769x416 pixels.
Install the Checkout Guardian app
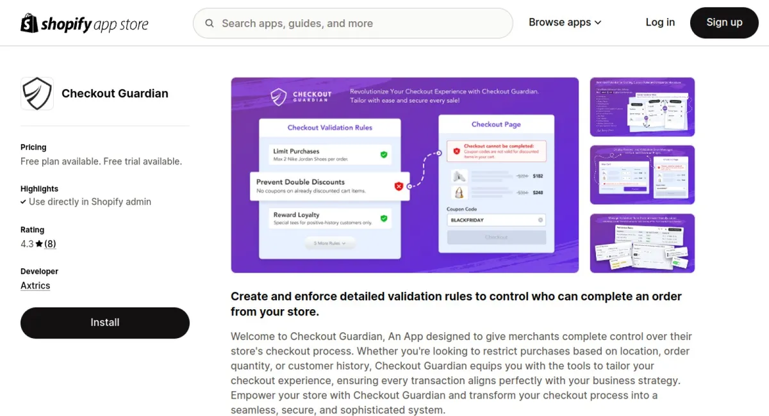pyautogui.click(x=105, y=323)
